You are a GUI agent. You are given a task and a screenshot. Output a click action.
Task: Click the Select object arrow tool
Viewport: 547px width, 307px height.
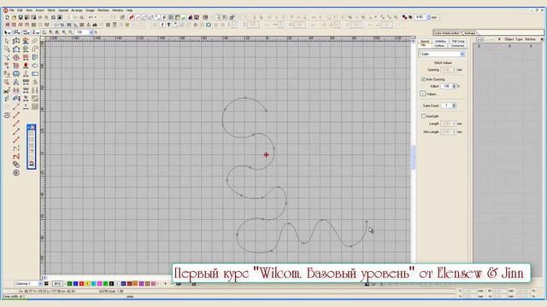(x=7, y=41)
